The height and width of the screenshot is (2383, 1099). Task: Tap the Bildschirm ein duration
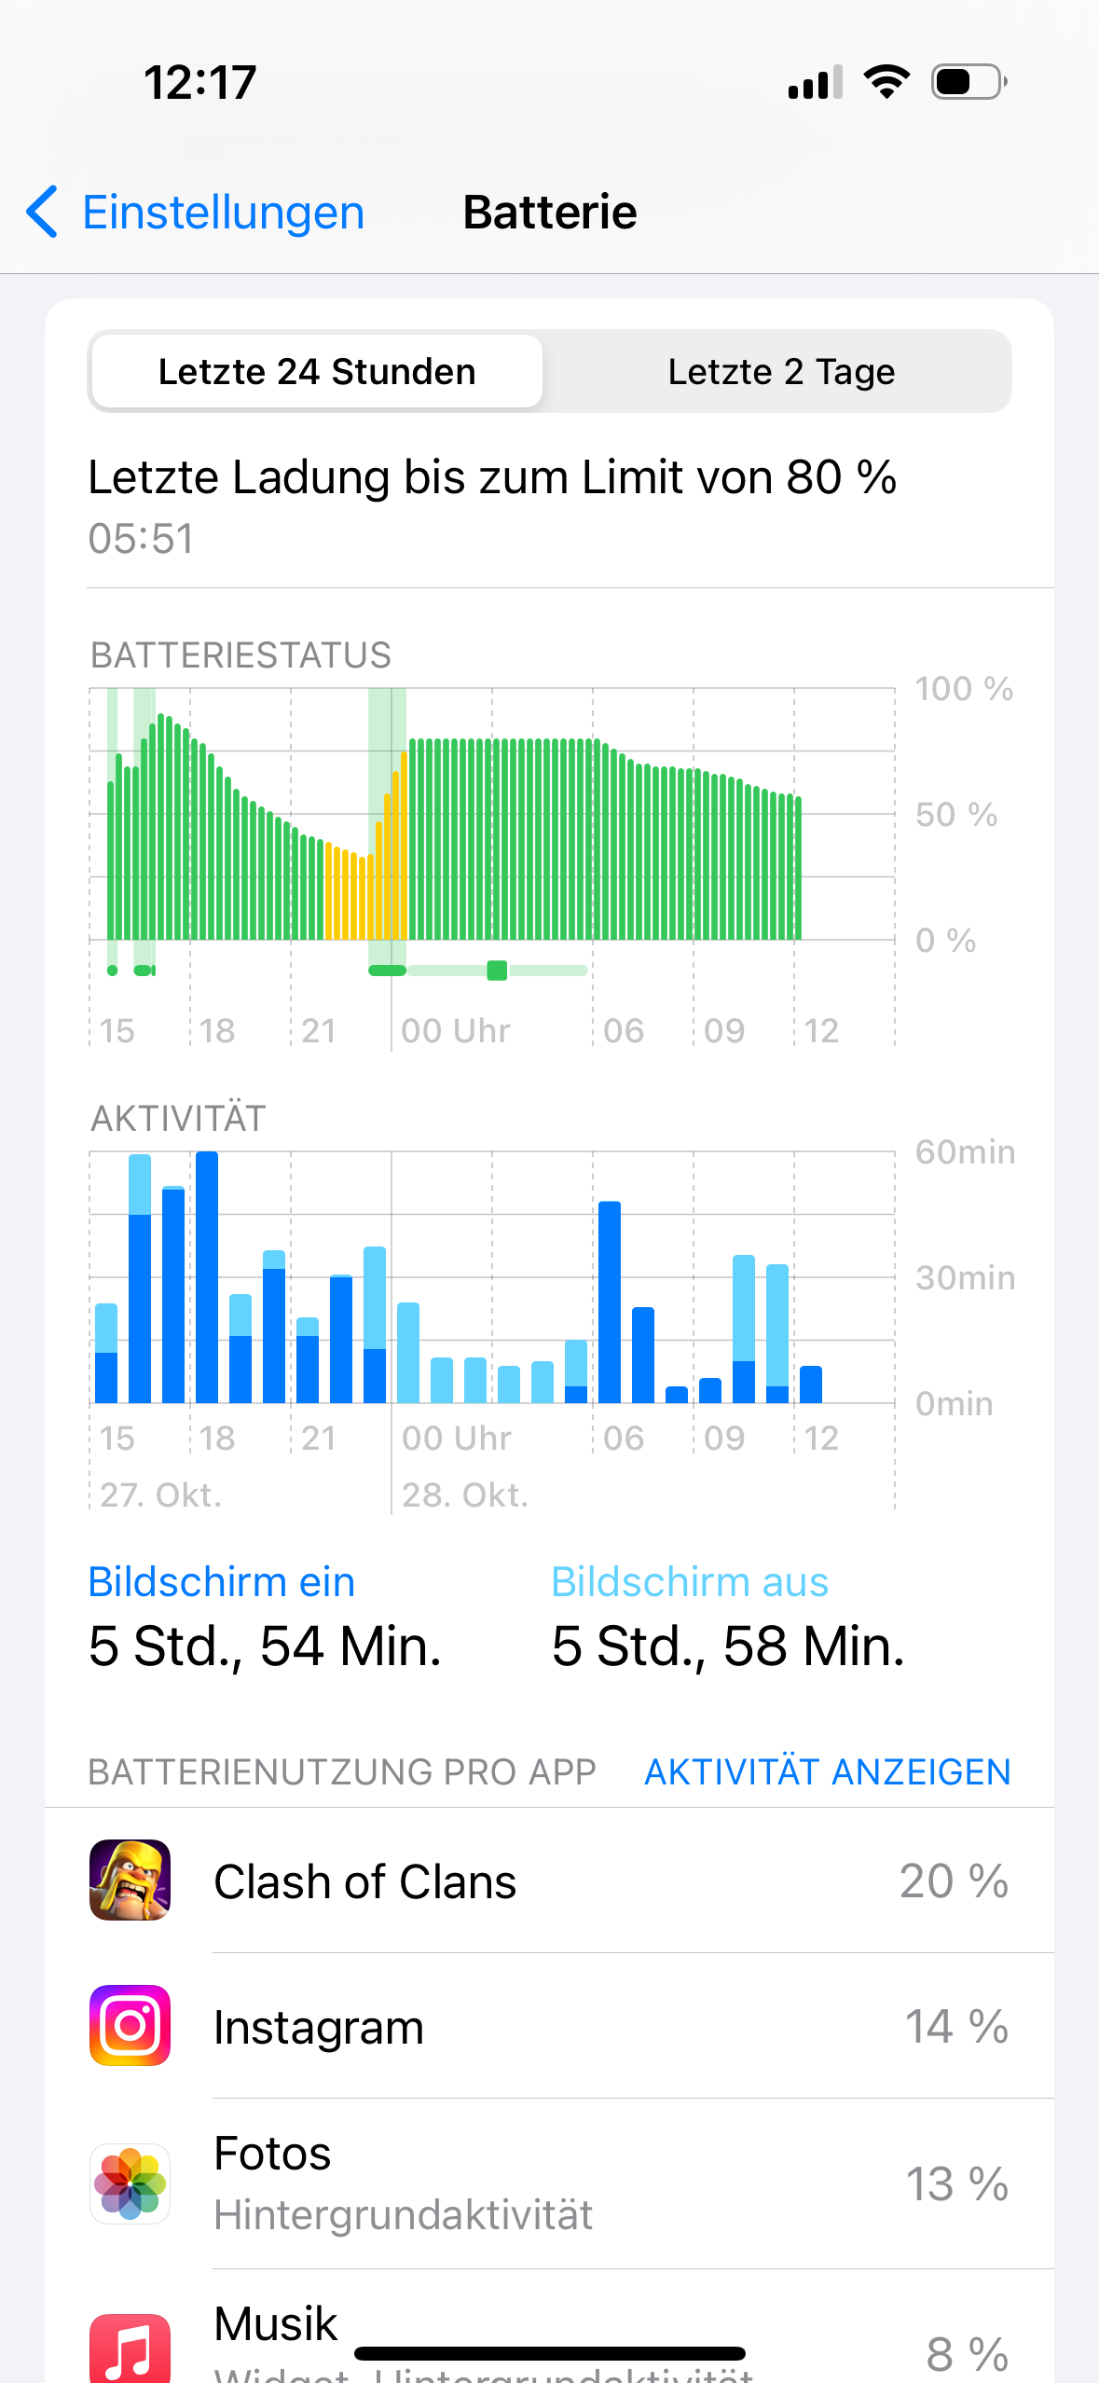[265, 1646]
